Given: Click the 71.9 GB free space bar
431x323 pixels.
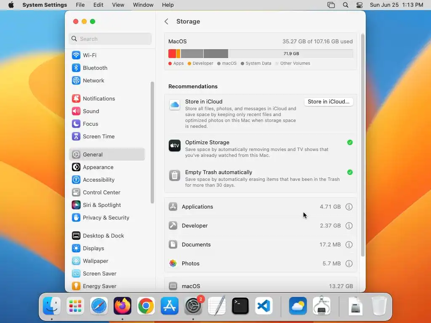Looking at the screenshot, I should click(x=291, y=53).
